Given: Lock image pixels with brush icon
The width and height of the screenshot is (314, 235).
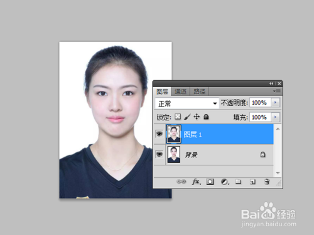Looking at the screenshot, I should pos(187,117).
